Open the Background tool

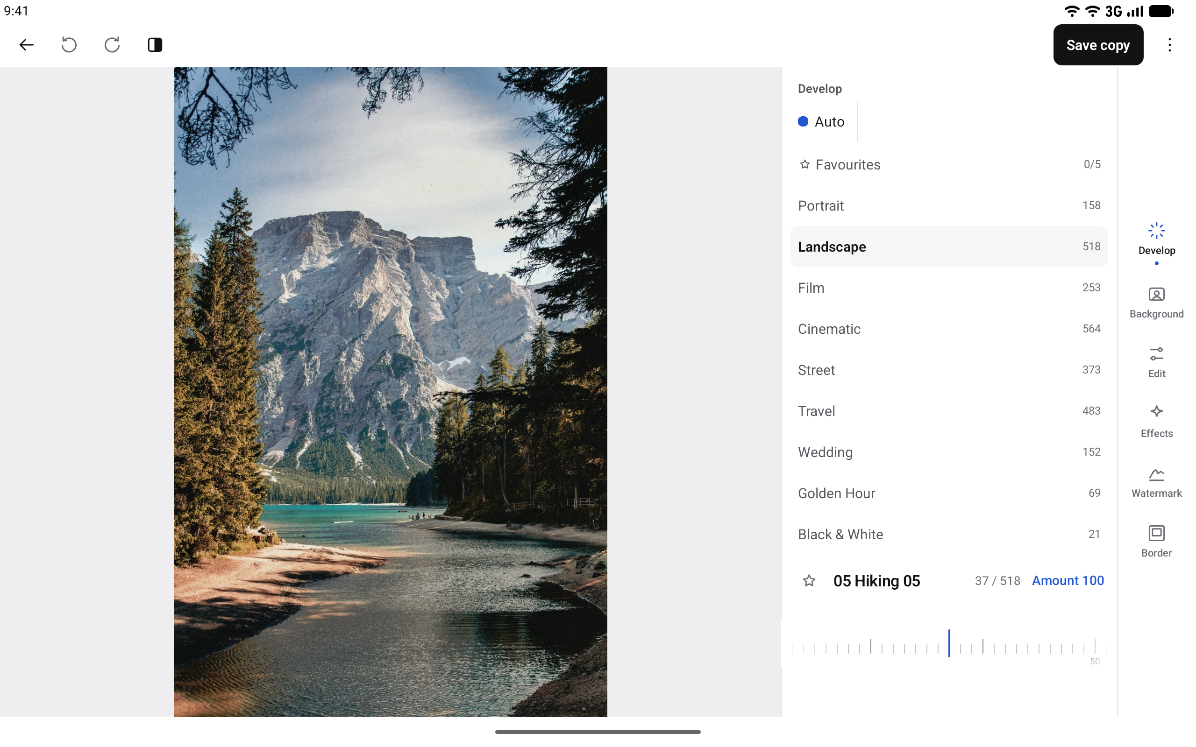(x=1156, y=303)
